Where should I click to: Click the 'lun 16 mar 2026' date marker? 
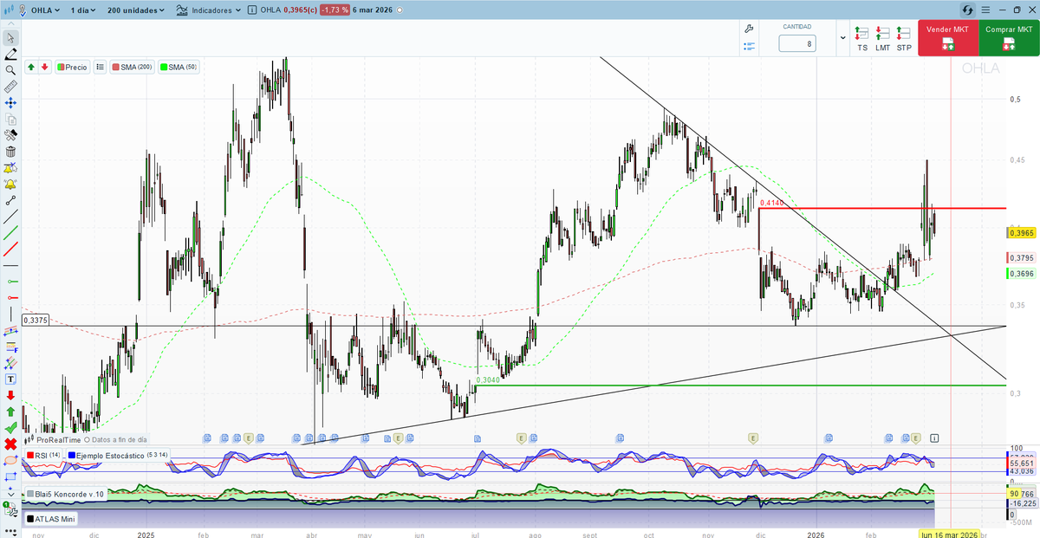coord(950,535)
